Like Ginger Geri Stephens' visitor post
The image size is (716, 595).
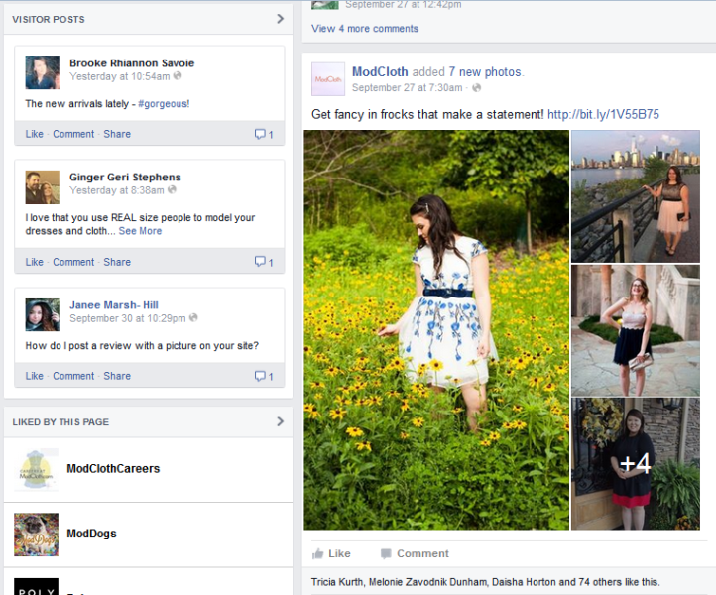tap(35, 262)
